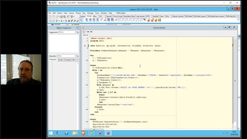Click the View Forms icon in toolbar

click(53, 21)
